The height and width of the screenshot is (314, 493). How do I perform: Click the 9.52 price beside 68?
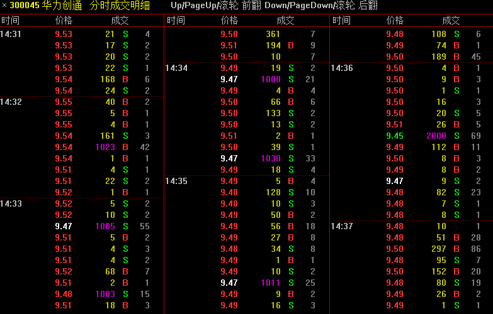coord(64,271)
